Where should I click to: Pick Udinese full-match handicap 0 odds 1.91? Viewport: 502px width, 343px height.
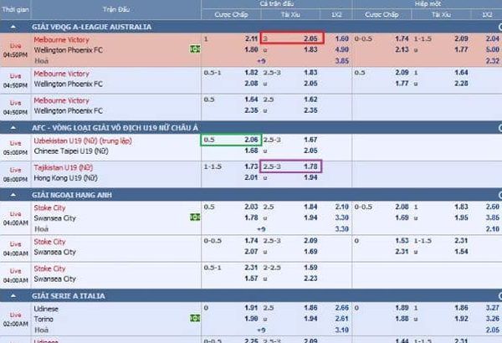[x=251, y=308]
